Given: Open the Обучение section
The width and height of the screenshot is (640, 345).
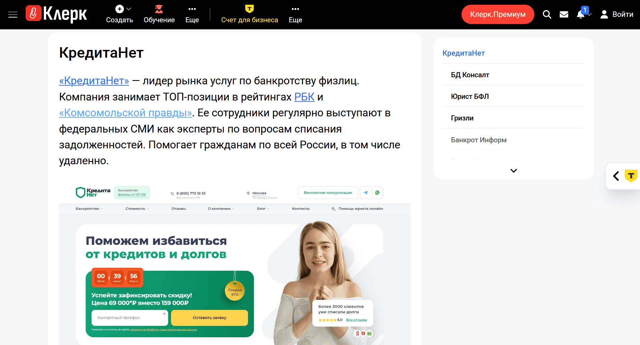Looking at the screenshot, I should pyautogui.click(x=159, y=15).
